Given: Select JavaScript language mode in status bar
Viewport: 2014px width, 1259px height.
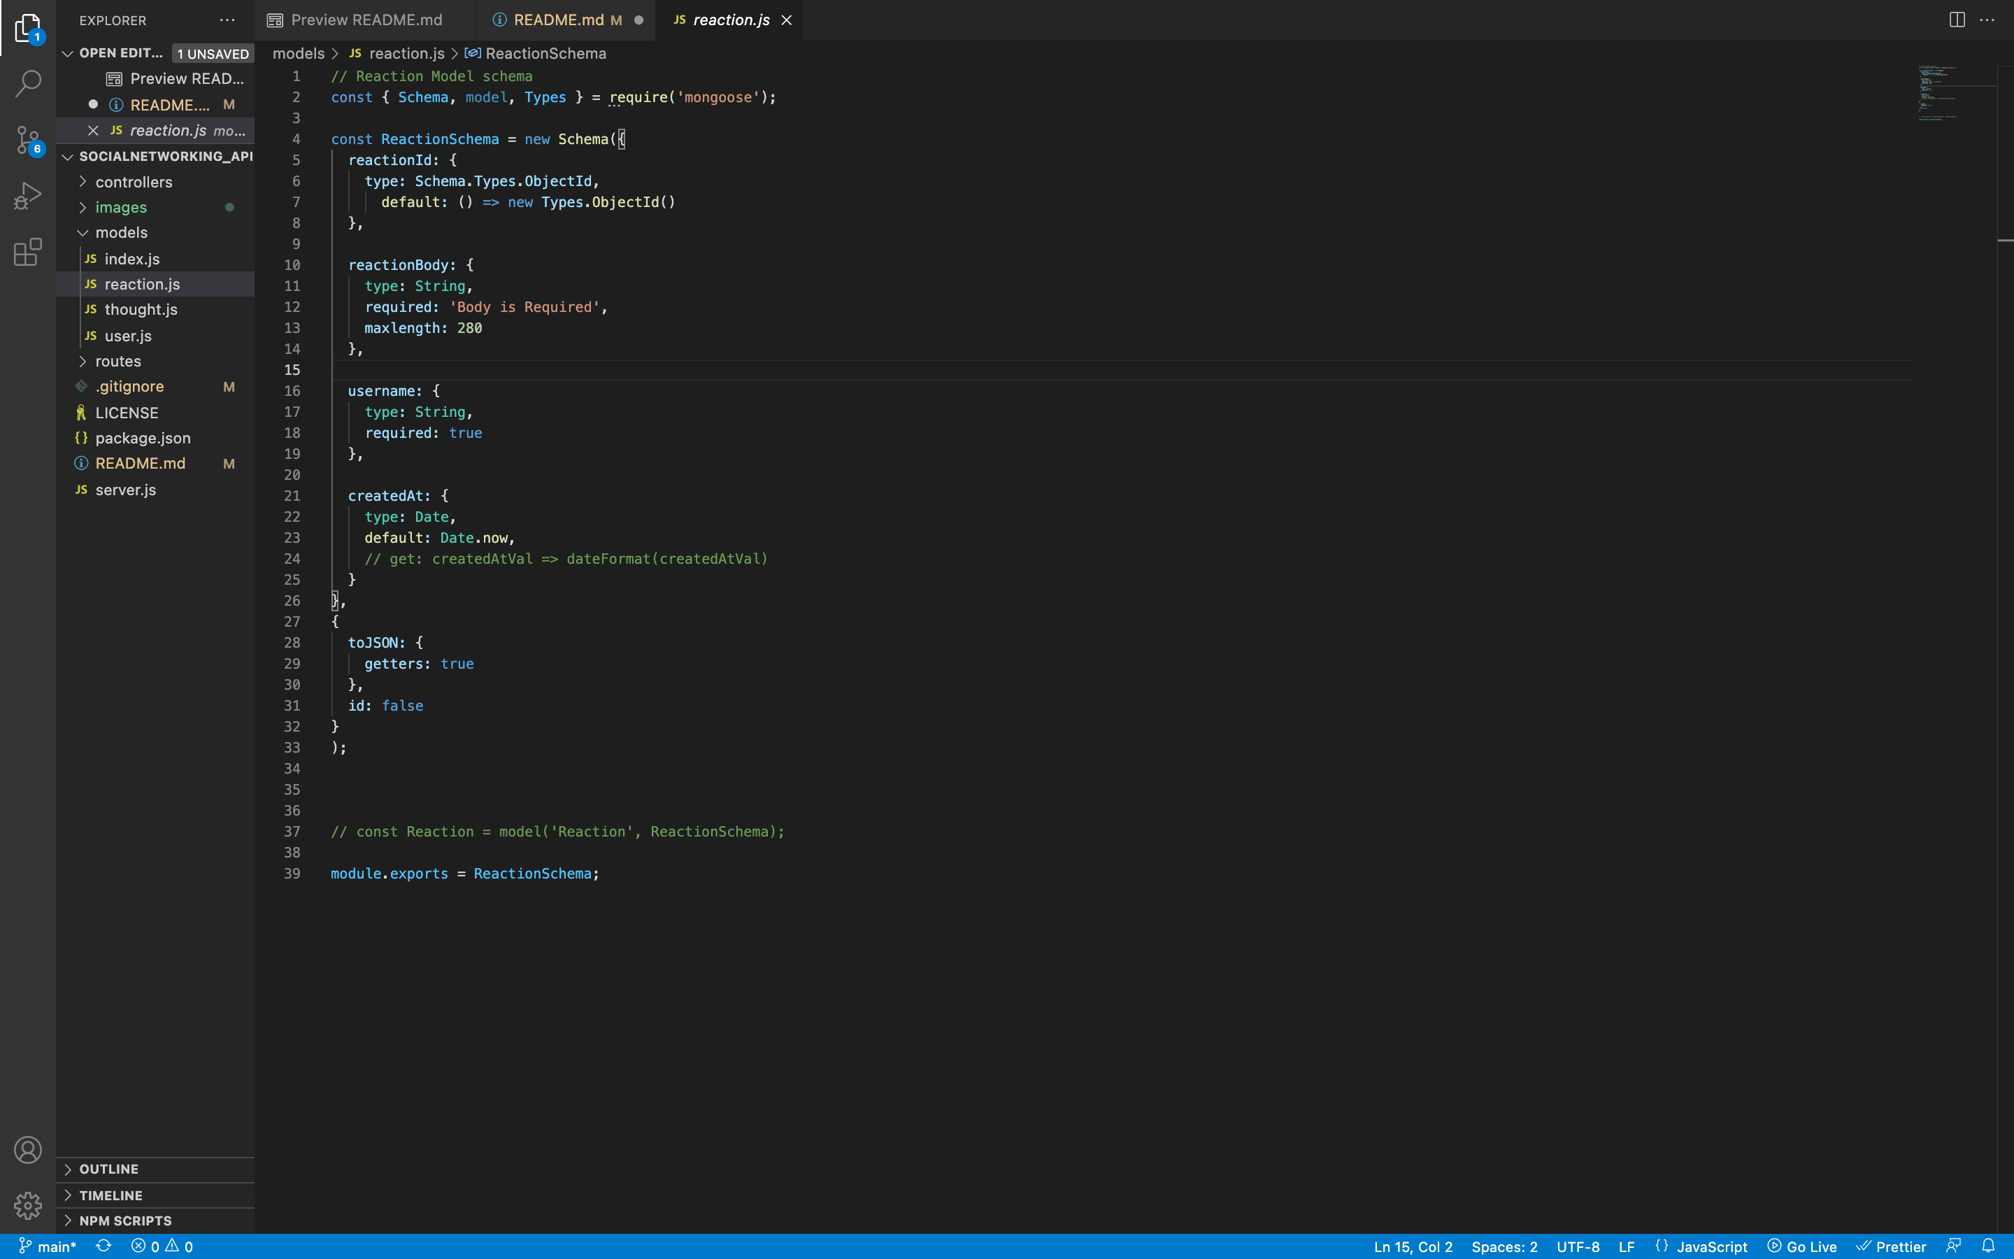Looking at the screenshot, I should point(1711,1246).
